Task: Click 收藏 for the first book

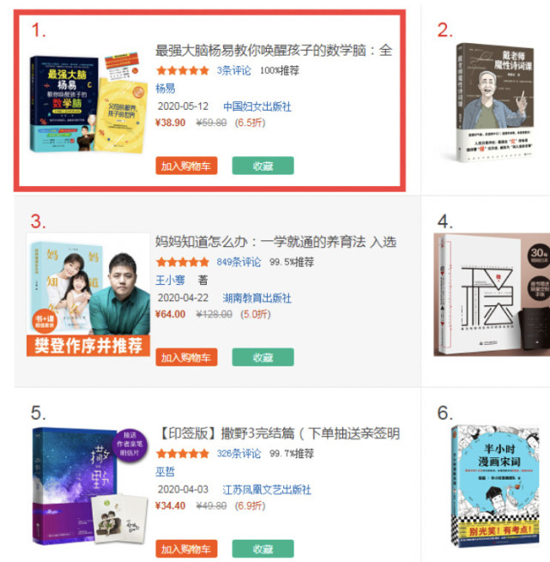Action: (263, 166)
